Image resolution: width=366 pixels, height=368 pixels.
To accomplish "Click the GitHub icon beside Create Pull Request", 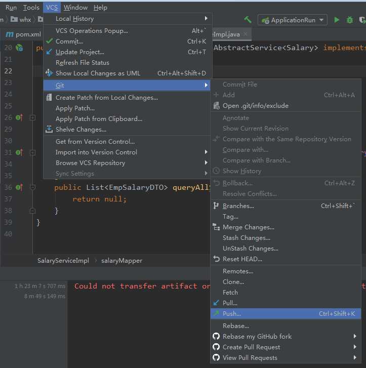I will [x=216, y=347].
